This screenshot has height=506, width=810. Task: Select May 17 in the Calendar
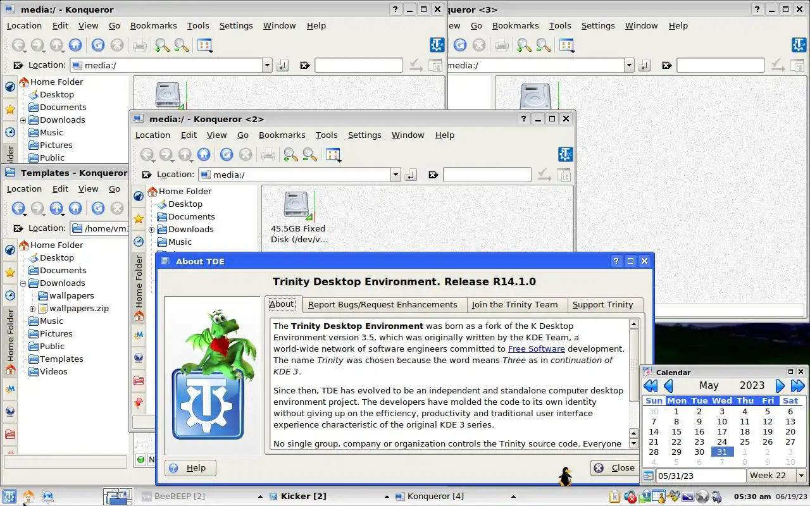point(722,432)
